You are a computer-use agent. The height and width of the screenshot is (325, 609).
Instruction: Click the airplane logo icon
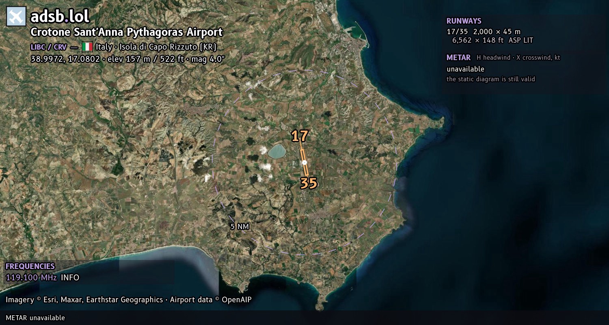16,17
